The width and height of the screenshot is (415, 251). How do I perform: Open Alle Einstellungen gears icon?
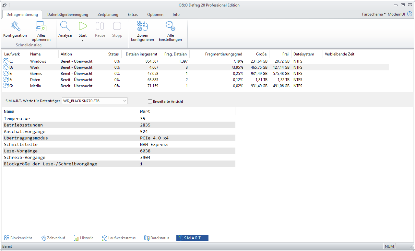point(170,26)
